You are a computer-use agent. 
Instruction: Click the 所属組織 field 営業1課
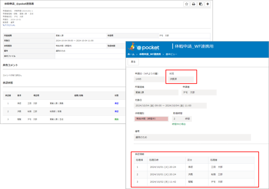tap(156, 92)
